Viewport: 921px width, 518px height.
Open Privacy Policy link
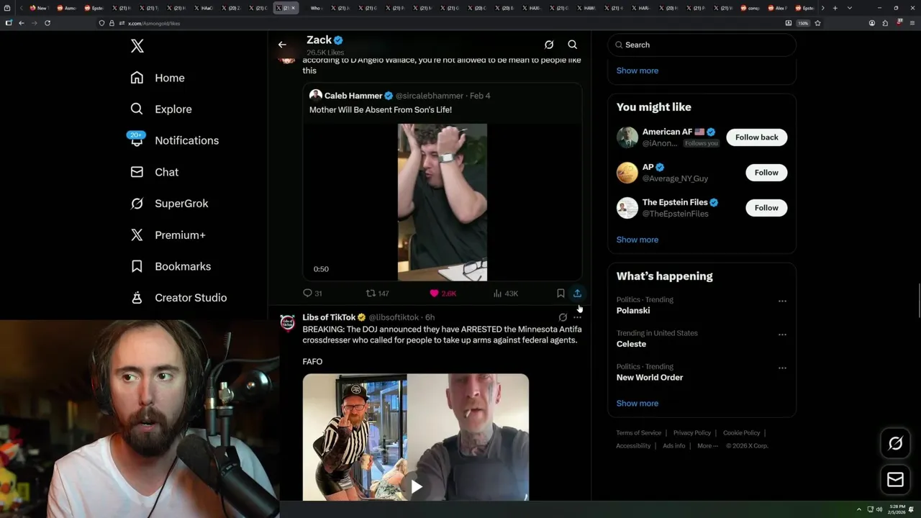click(692, 433)
